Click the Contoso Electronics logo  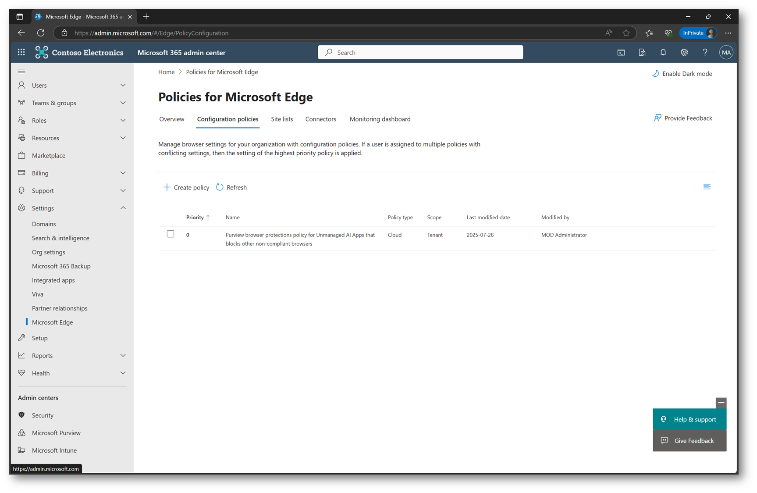[x=79, y=52]
